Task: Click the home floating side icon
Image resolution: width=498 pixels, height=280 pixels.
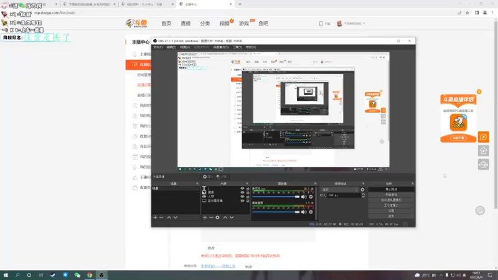Action: tap(484, 151)
